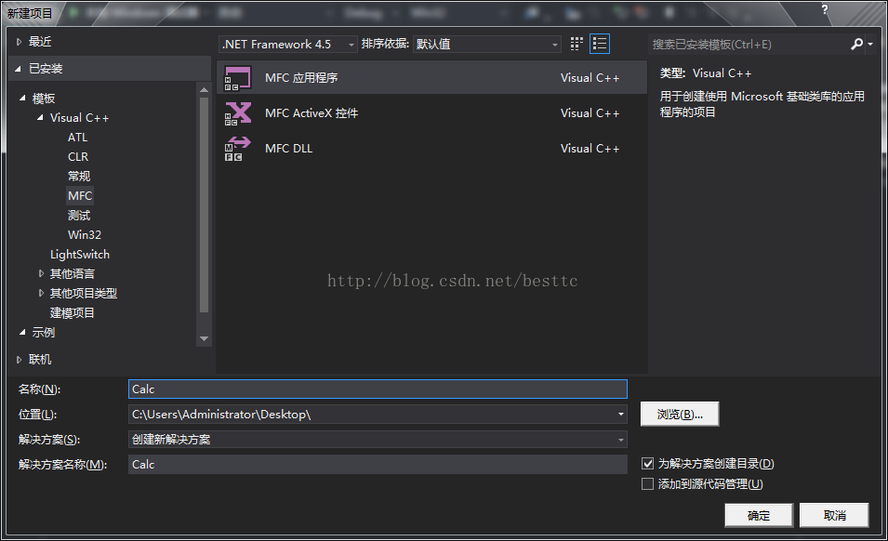Switch to small icons view
The image size is (888, 541).
click(x=577, y=44)
